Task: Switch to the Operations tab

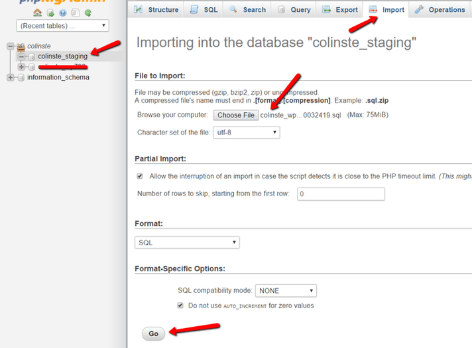Action: click(440, 10)
